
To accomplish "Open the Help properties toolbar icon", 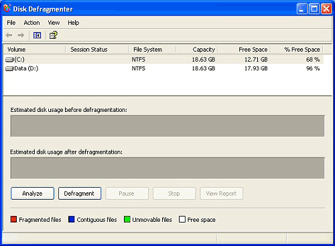I will pos(54,35).
